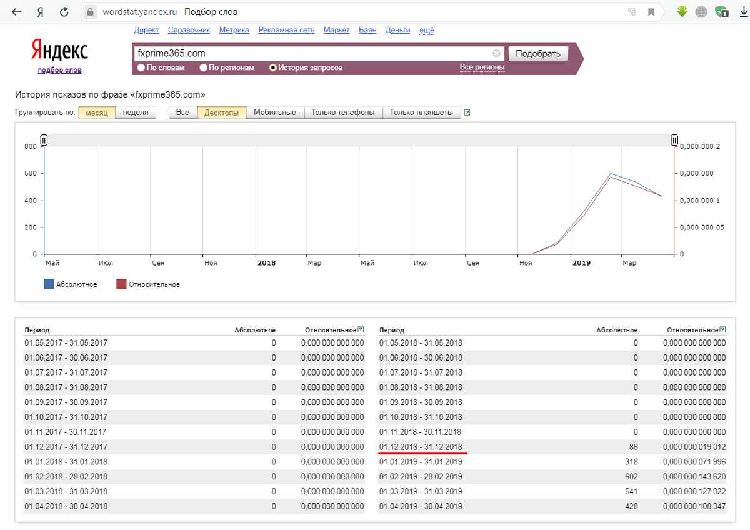Image resolution: width=750 pixels, height=530 pixels.
Task: Clear the search field with X icon
Action: 496,53
